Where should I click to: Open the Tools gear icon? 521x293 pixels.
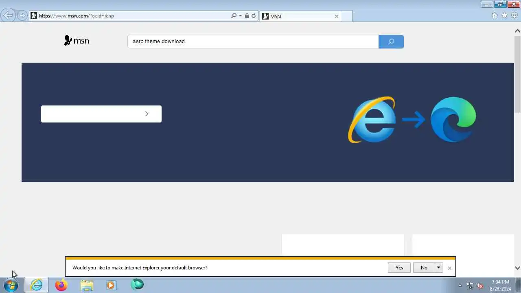click(x=514, y=15)
